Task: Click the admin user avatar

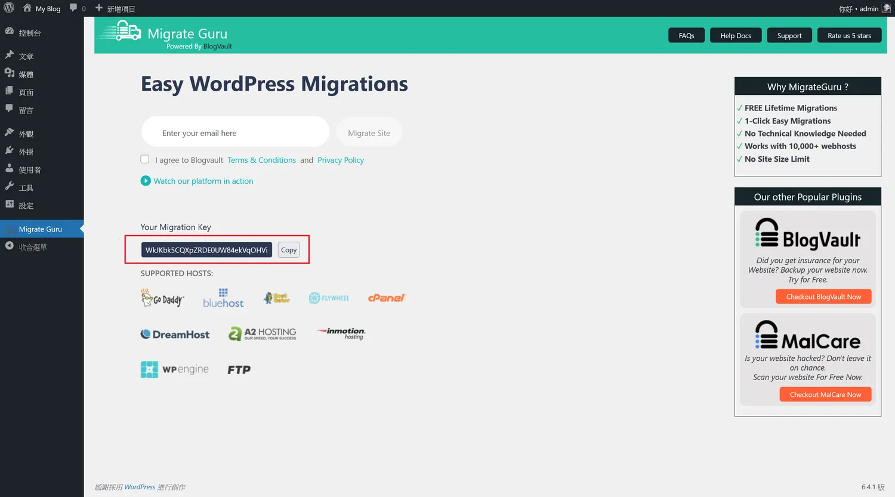Action: pyautogui.click(x=886, y=8)
